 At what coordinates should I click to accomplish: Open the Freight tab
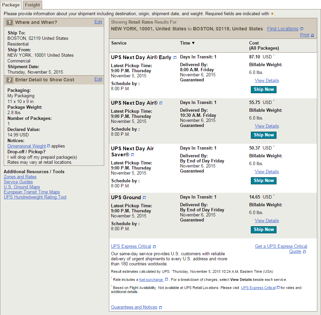pos(32,5)
